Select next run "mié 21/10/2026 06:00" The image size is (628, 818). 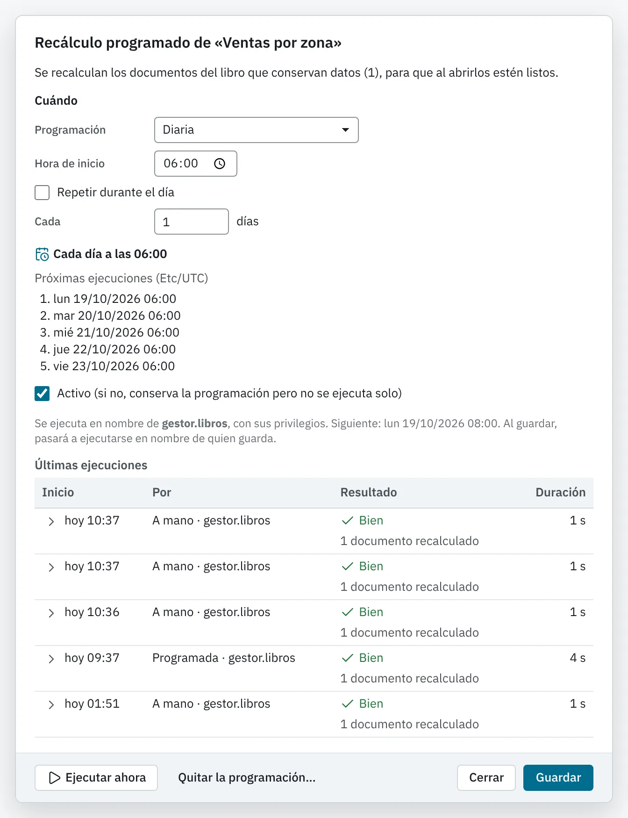click(116, 333)
